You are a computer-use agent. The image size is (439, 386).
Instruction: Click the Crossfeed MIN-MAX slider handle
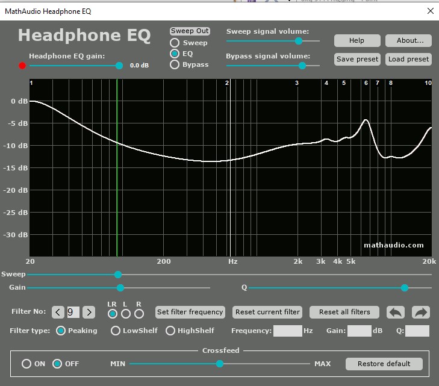tap(220, 364)
